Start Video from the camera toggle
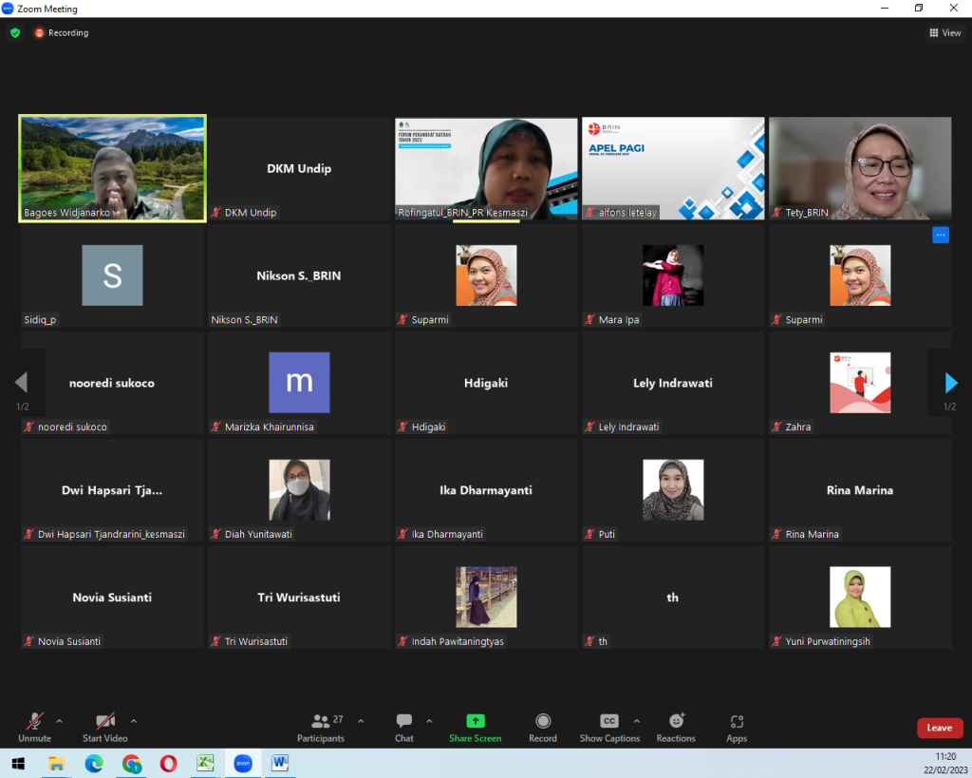Image resolution: width=972 pixels, height=778 pixels. [x=104, y=722]
